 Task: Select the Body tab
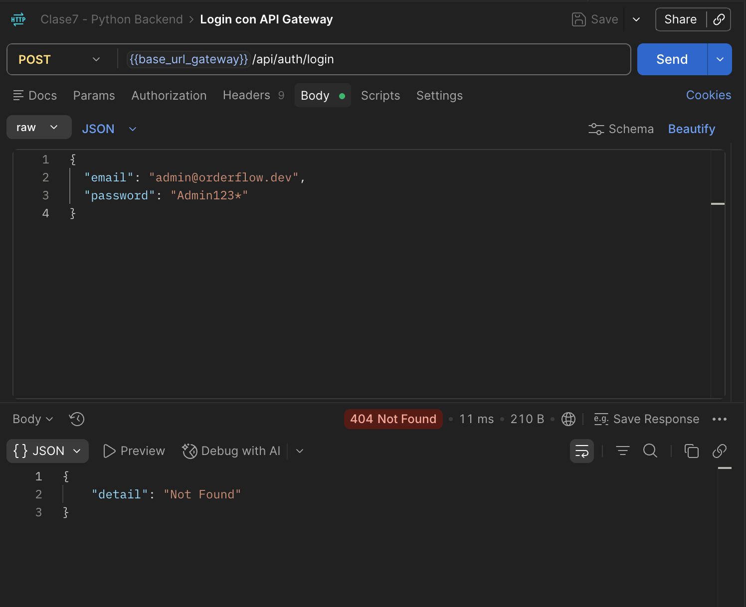(x=323, y=95)
